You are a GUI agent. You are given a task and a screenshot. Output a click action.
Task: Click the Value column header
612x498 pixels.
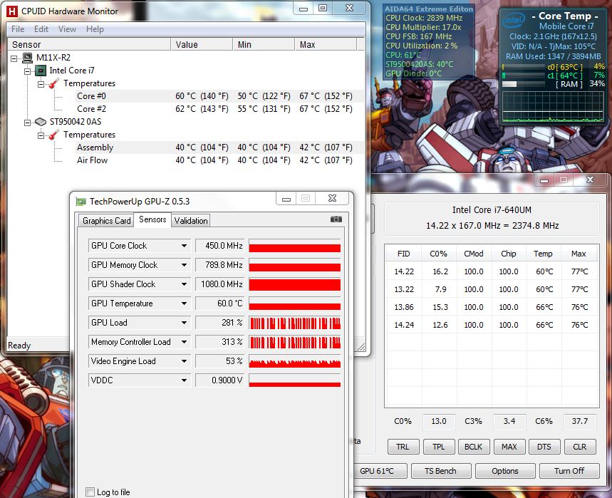pos(202,44)
